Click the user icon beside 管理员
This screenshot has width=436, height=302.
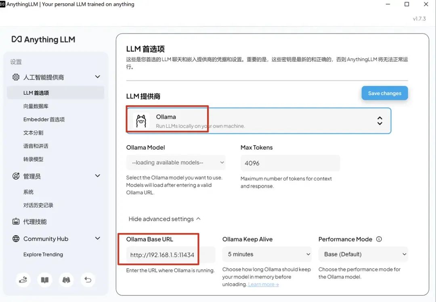16,176
